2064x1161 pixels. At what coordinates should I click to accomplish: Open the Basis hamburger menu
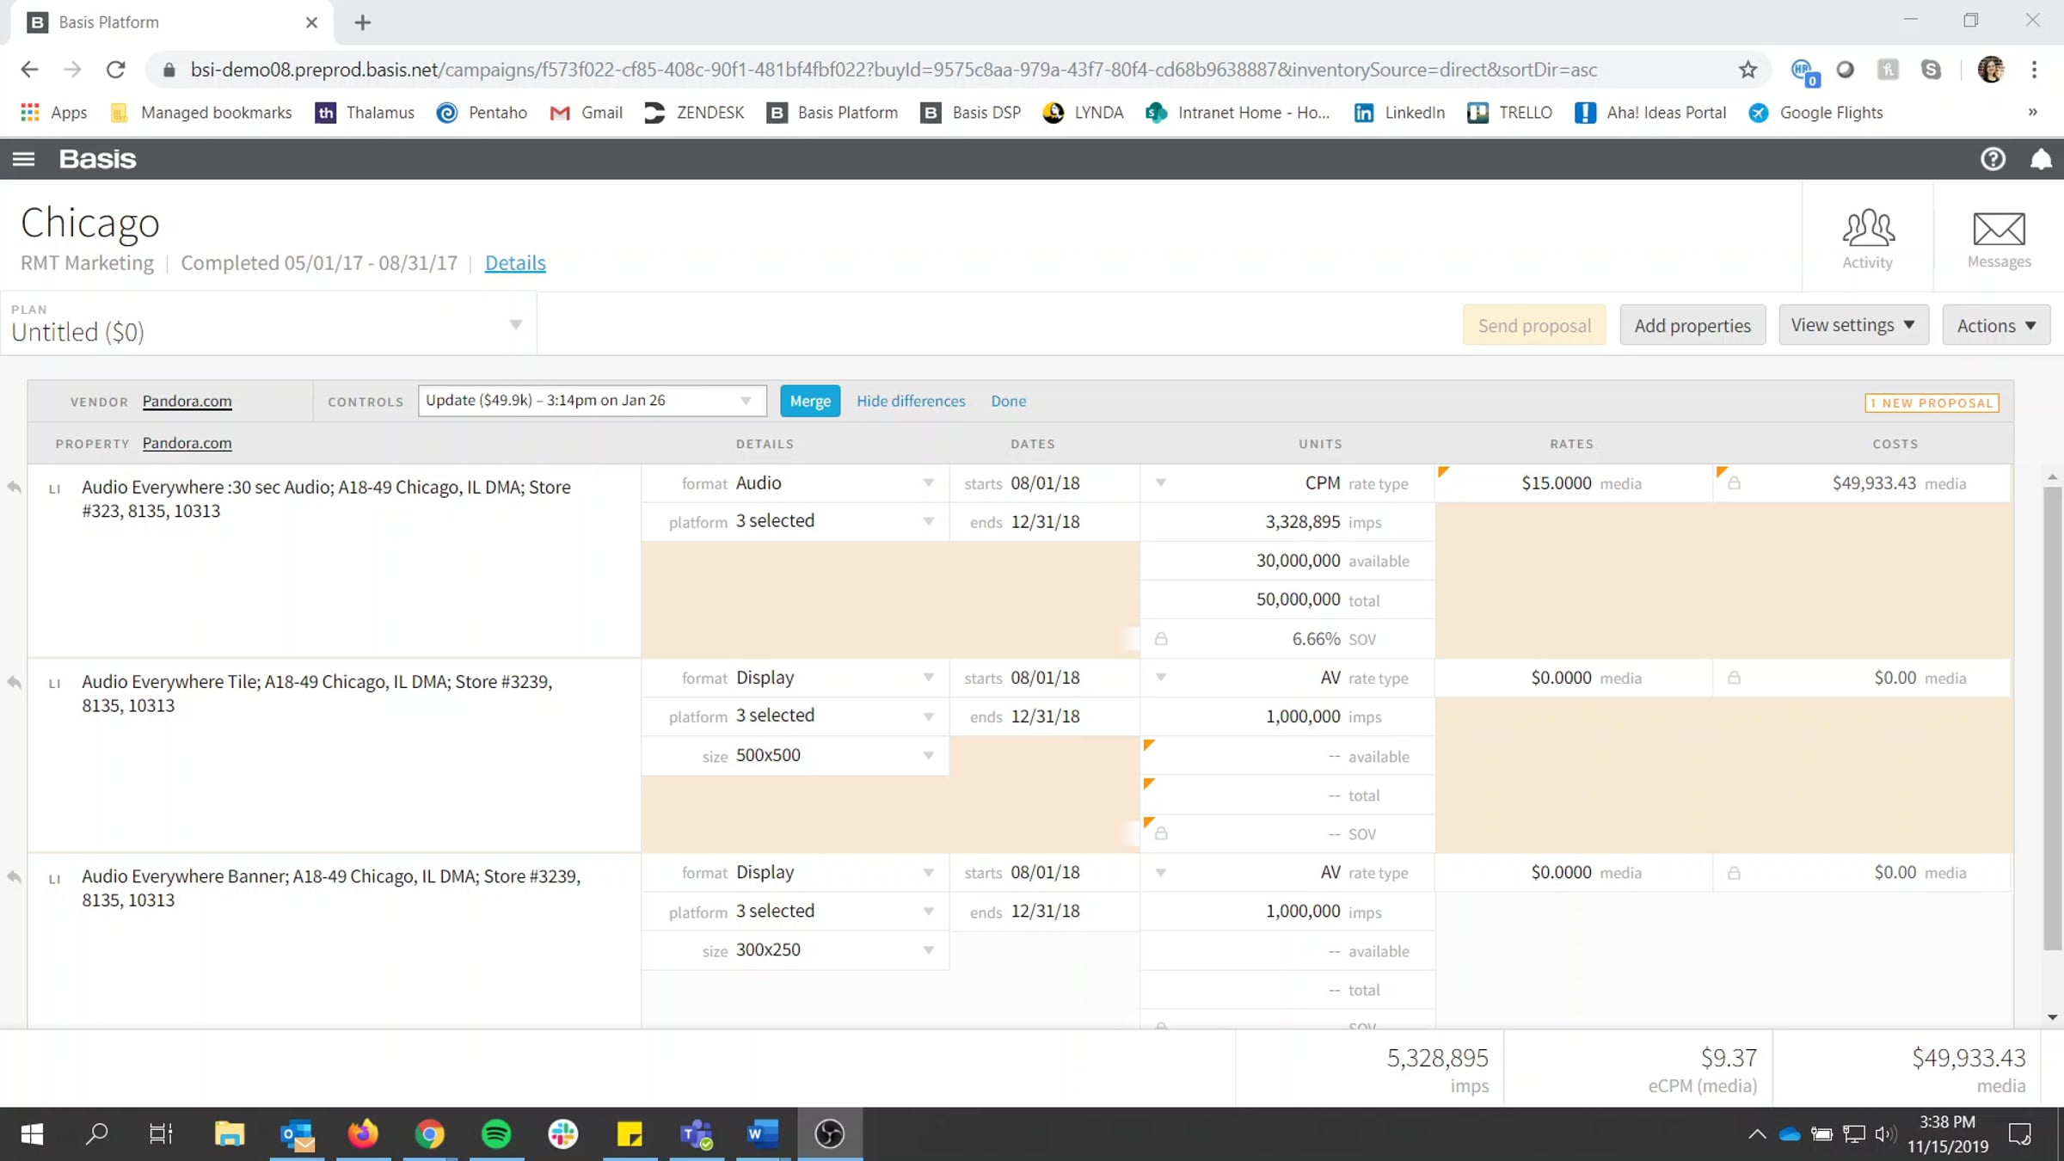(23, 159)
